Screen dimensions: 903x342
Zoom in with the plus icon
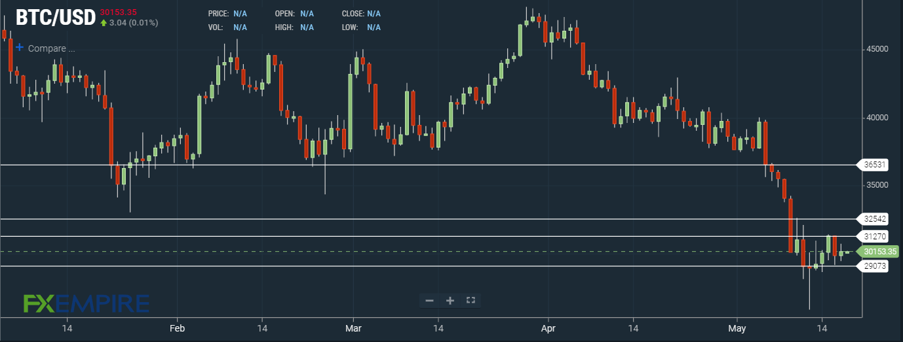tap(450, 301)
